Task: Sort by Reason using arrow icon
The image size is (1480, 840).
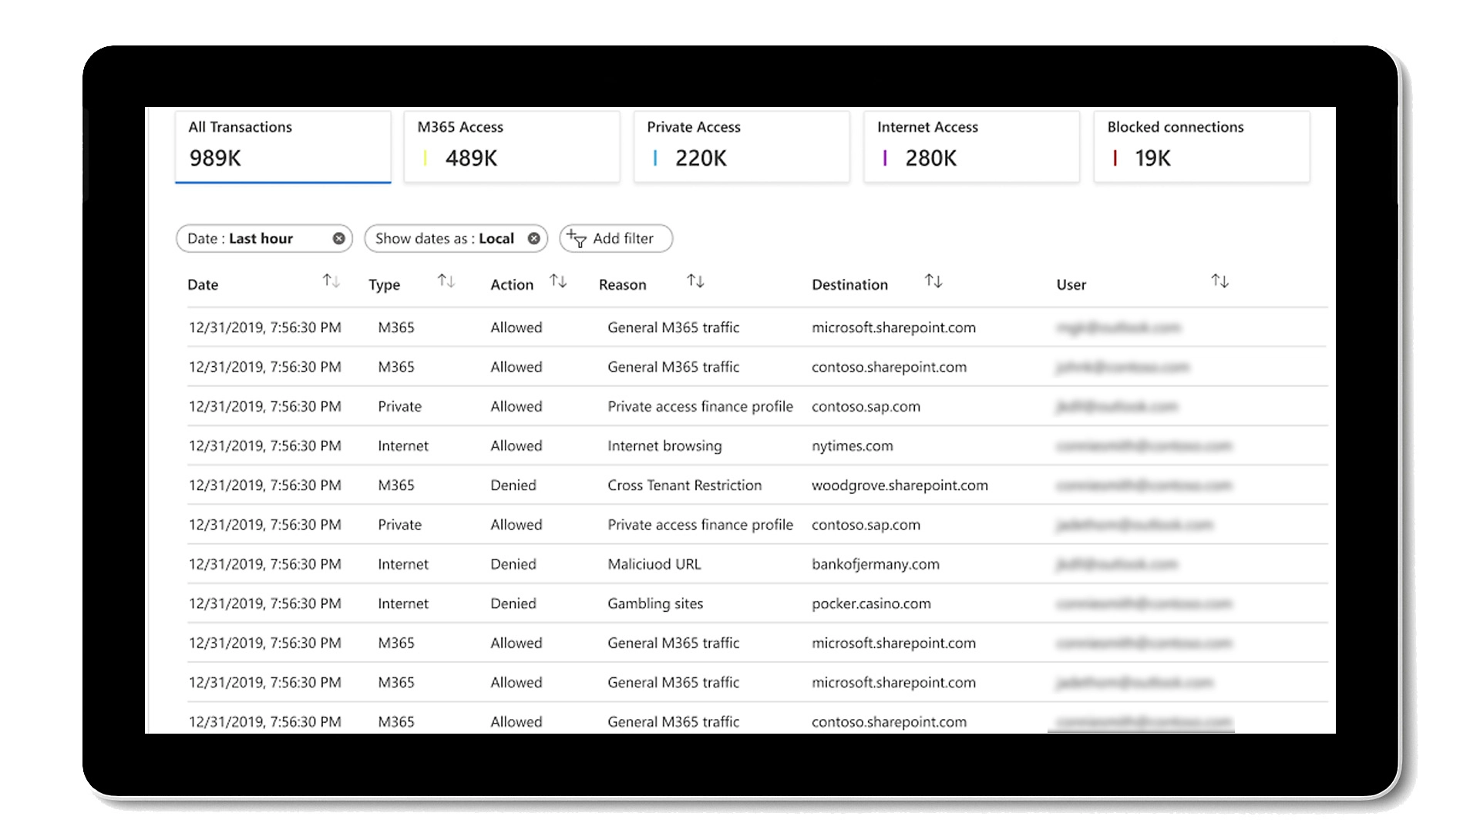Action: 695,281
